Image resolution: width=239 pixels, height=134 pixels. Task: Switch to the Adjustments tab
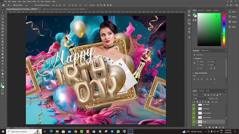205,51
